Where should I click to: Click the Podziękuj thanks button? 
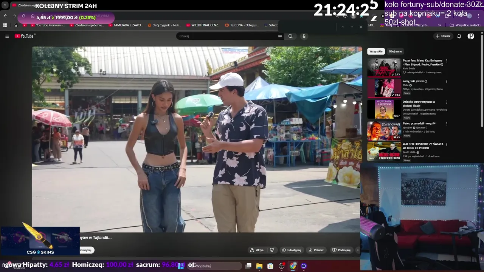click(x=341, y=250)
